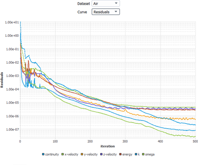Viewport: 198px width, 165px height.
Task: Click the omega legend color swatch
Action: tap(143, 154)
